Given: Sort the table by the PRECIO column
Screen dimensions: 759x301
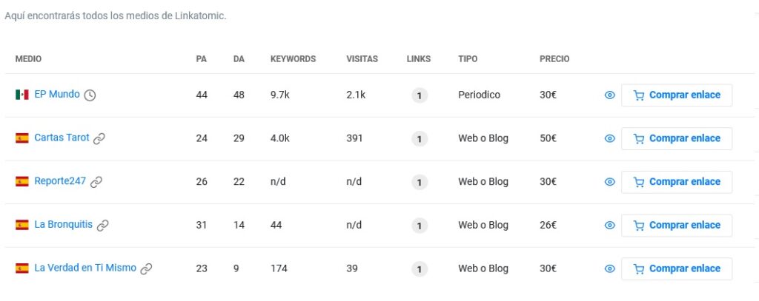Looking at the screenshot, I should (x=554, y=59).
